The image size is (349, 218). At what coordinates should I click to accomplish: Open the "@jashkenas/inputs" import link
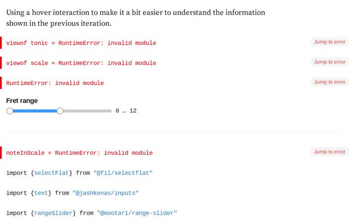[105, 193]
